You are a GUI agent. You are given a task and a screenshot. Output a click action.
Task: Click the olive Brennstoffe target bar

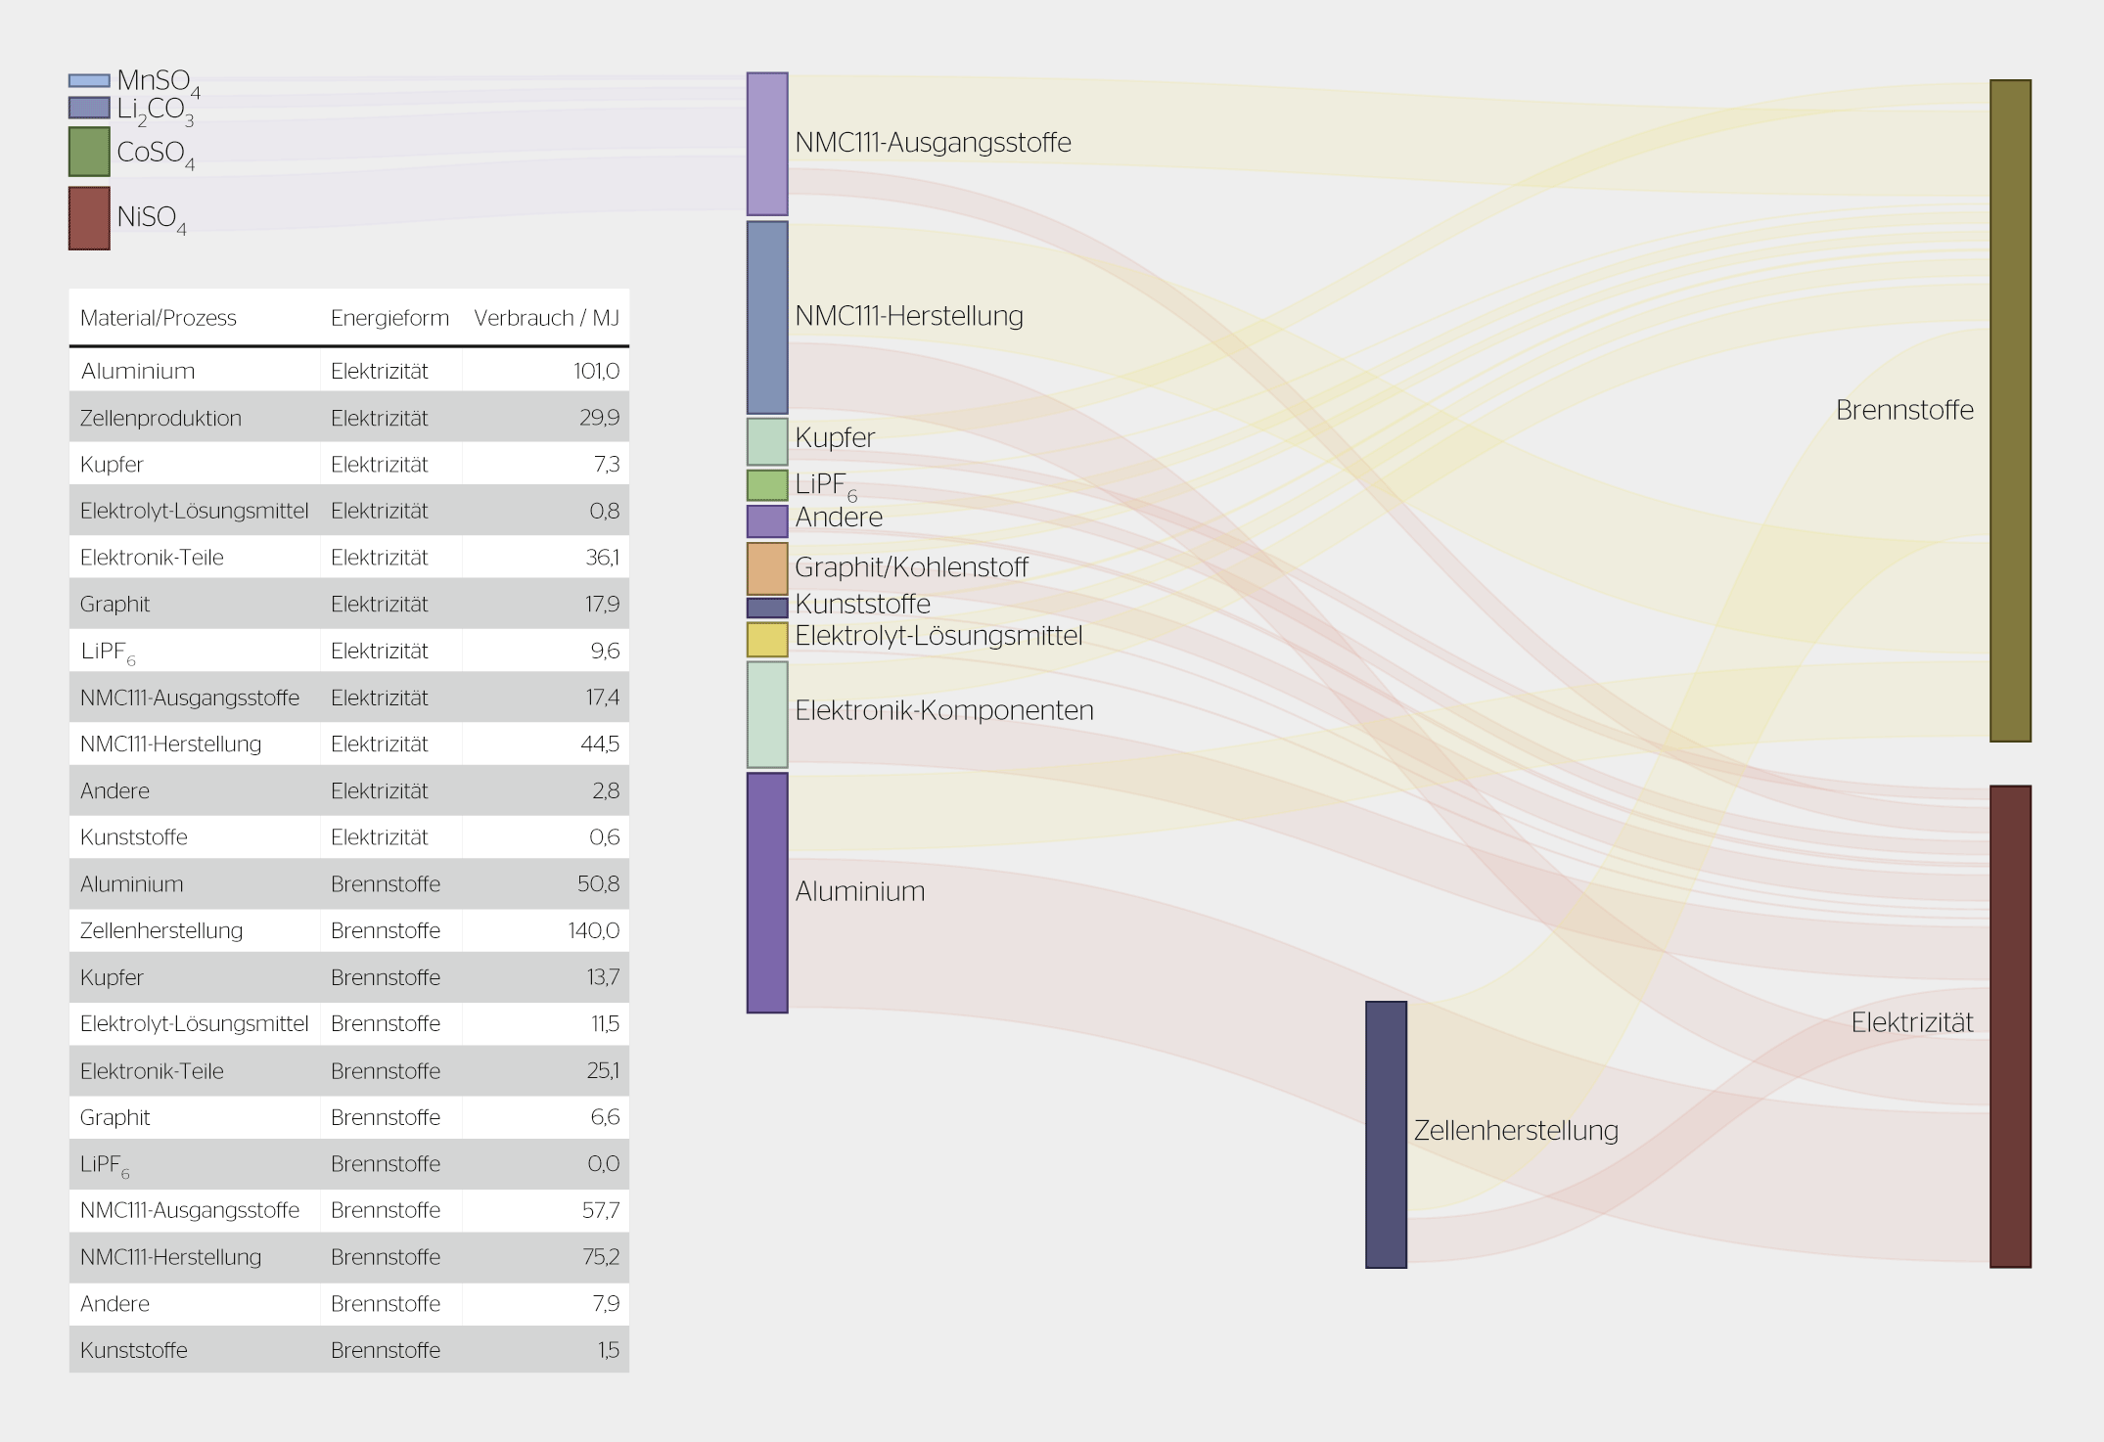tap(2010, 411)
